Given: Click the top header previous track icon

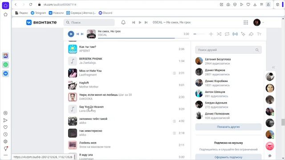Looking at the screenshot, I should click(x=134, y=22).
